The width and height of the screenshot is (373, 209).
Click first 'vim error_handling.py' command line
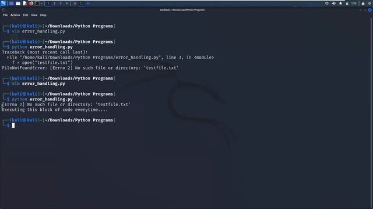(38, 31)
